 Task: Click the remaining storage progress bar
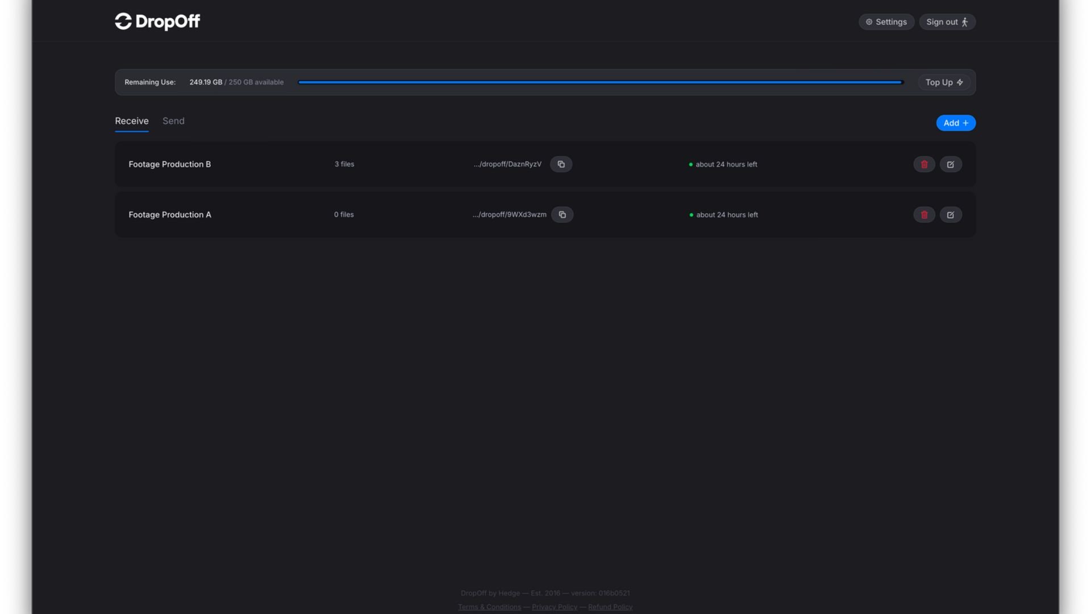point(599,82)
